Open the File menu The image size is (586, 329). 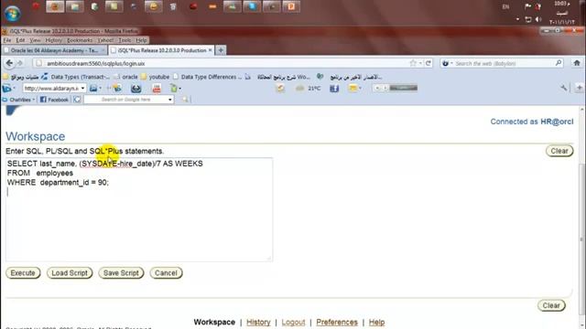(x=7, y=40)
